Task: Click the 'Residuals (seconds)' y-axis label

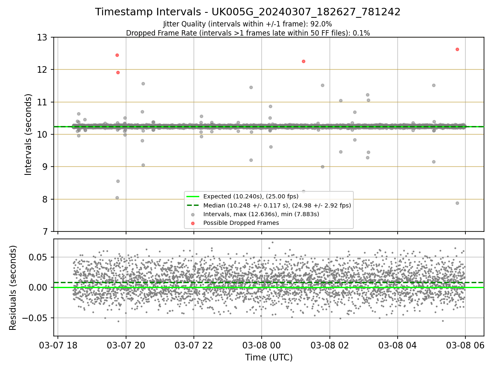Action: 13,287
